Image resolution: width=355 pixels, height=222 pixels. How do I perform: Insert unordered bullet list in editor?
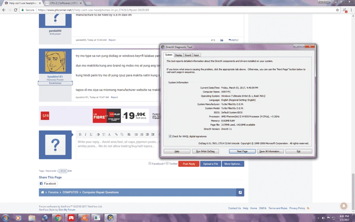(136, 134)
